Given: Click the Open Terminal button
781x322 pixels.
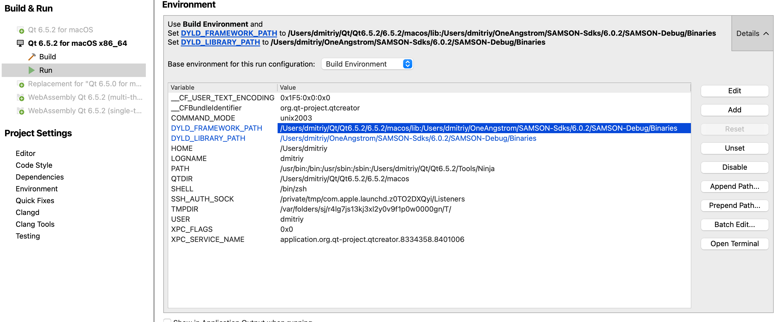Looking at the screenshot, I should 734,244.
